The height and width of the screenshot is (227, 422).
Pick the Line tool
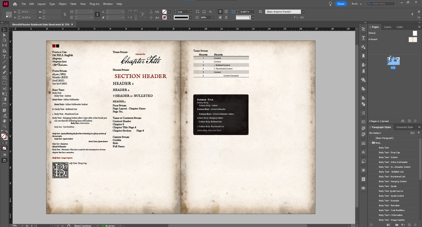4,62
